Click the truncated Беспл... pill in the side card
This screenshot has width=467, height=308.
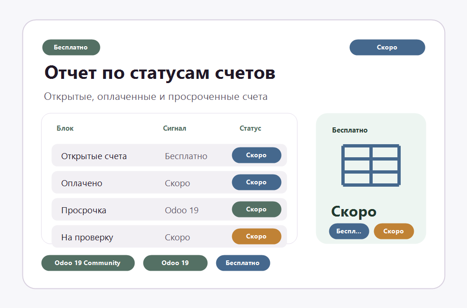pos(349,231)
